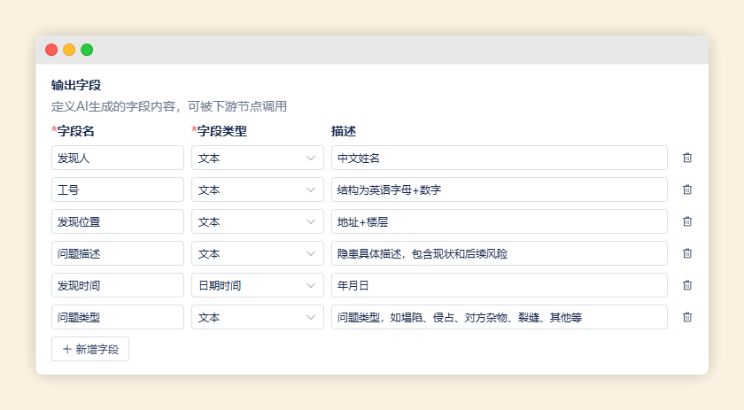Screen dimensions: 744x410
Task: Click the 新增字段 button
Action: [90, 349]
